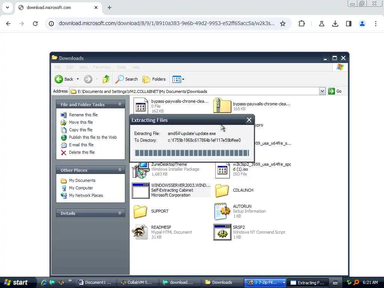
Task: Open Document1 in the taskbar
Action: (x=95, y=282)
